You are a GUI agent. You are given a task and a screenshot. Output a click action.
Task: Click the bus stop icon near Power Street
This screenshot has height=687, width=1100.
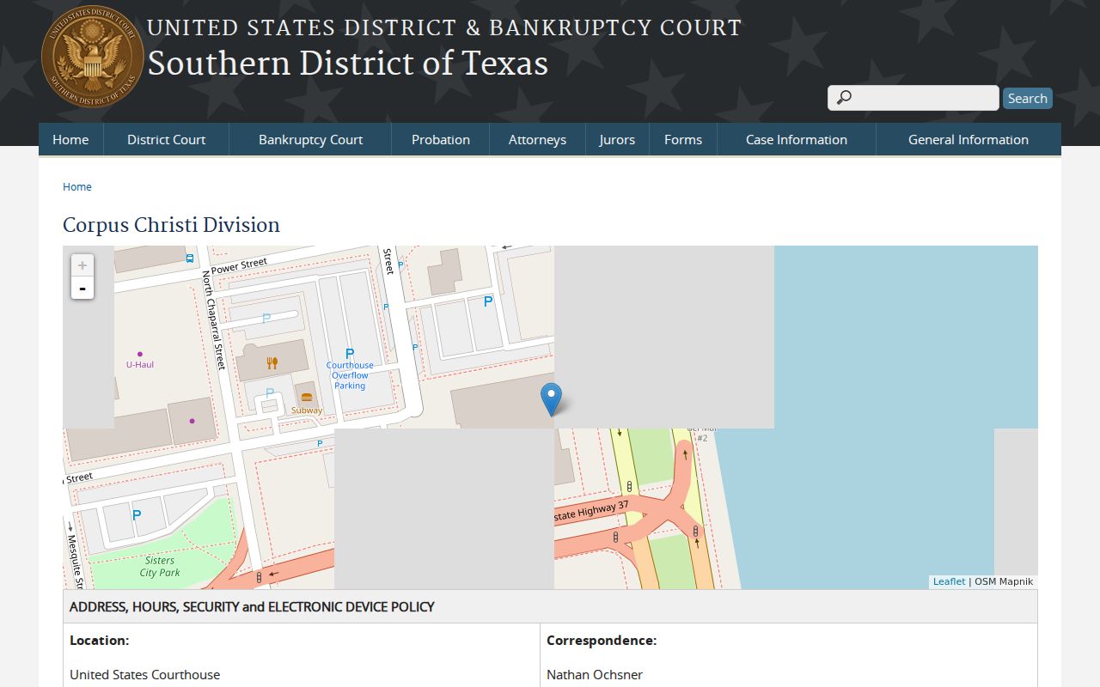(x=189, y=258)
